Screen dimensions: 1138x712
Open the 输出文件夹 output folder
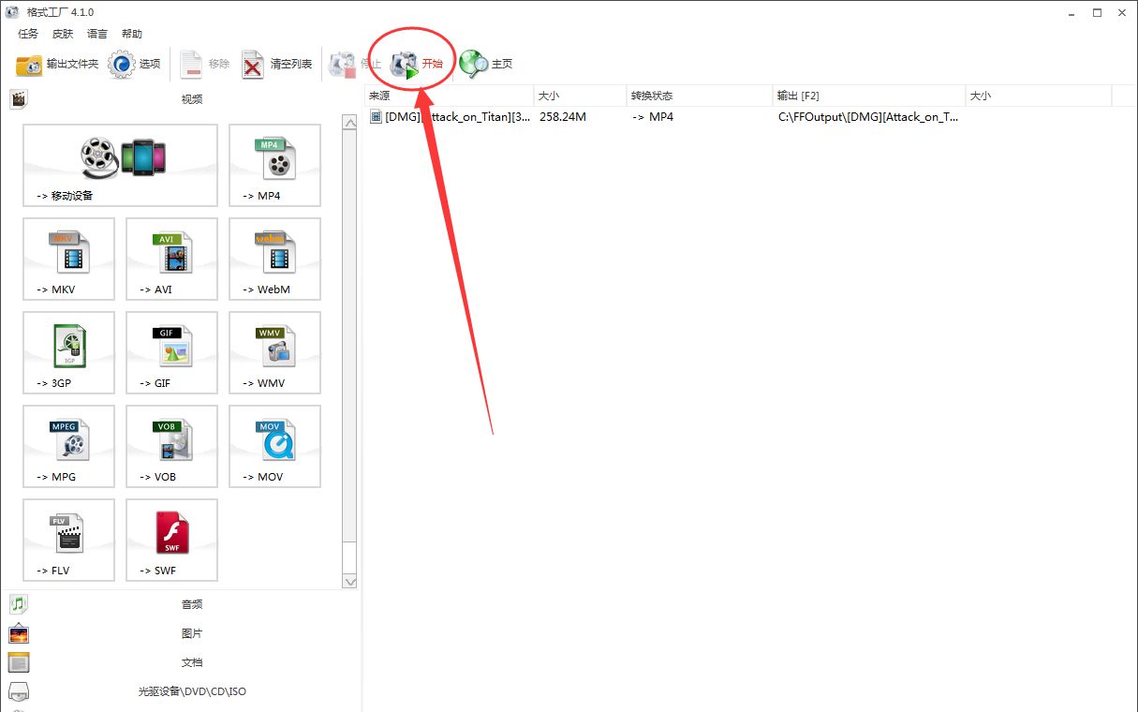pos(57,64)
